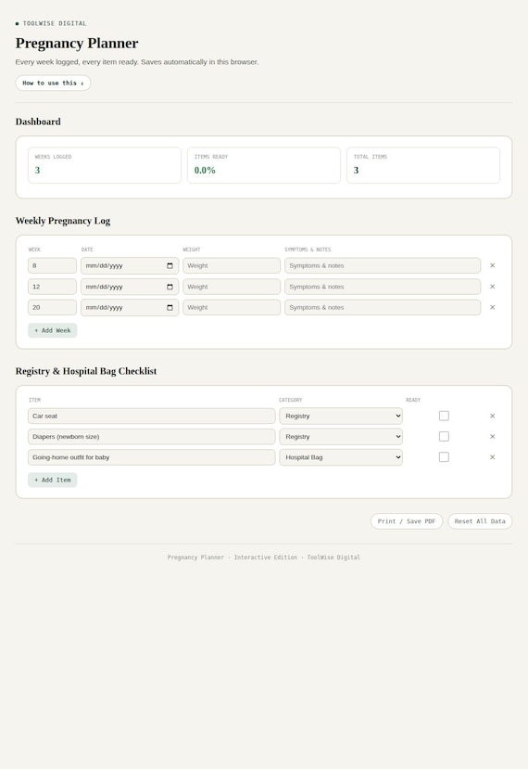Click the Pregnancy Planner page title
The image size is (528, 769).
77,44
